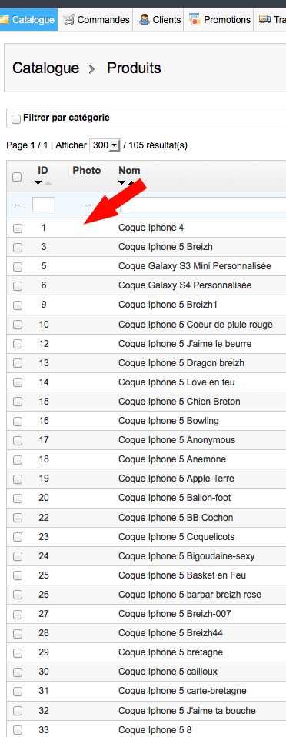
Task: Click the Nom filter input field
Action: click(203, 205)
